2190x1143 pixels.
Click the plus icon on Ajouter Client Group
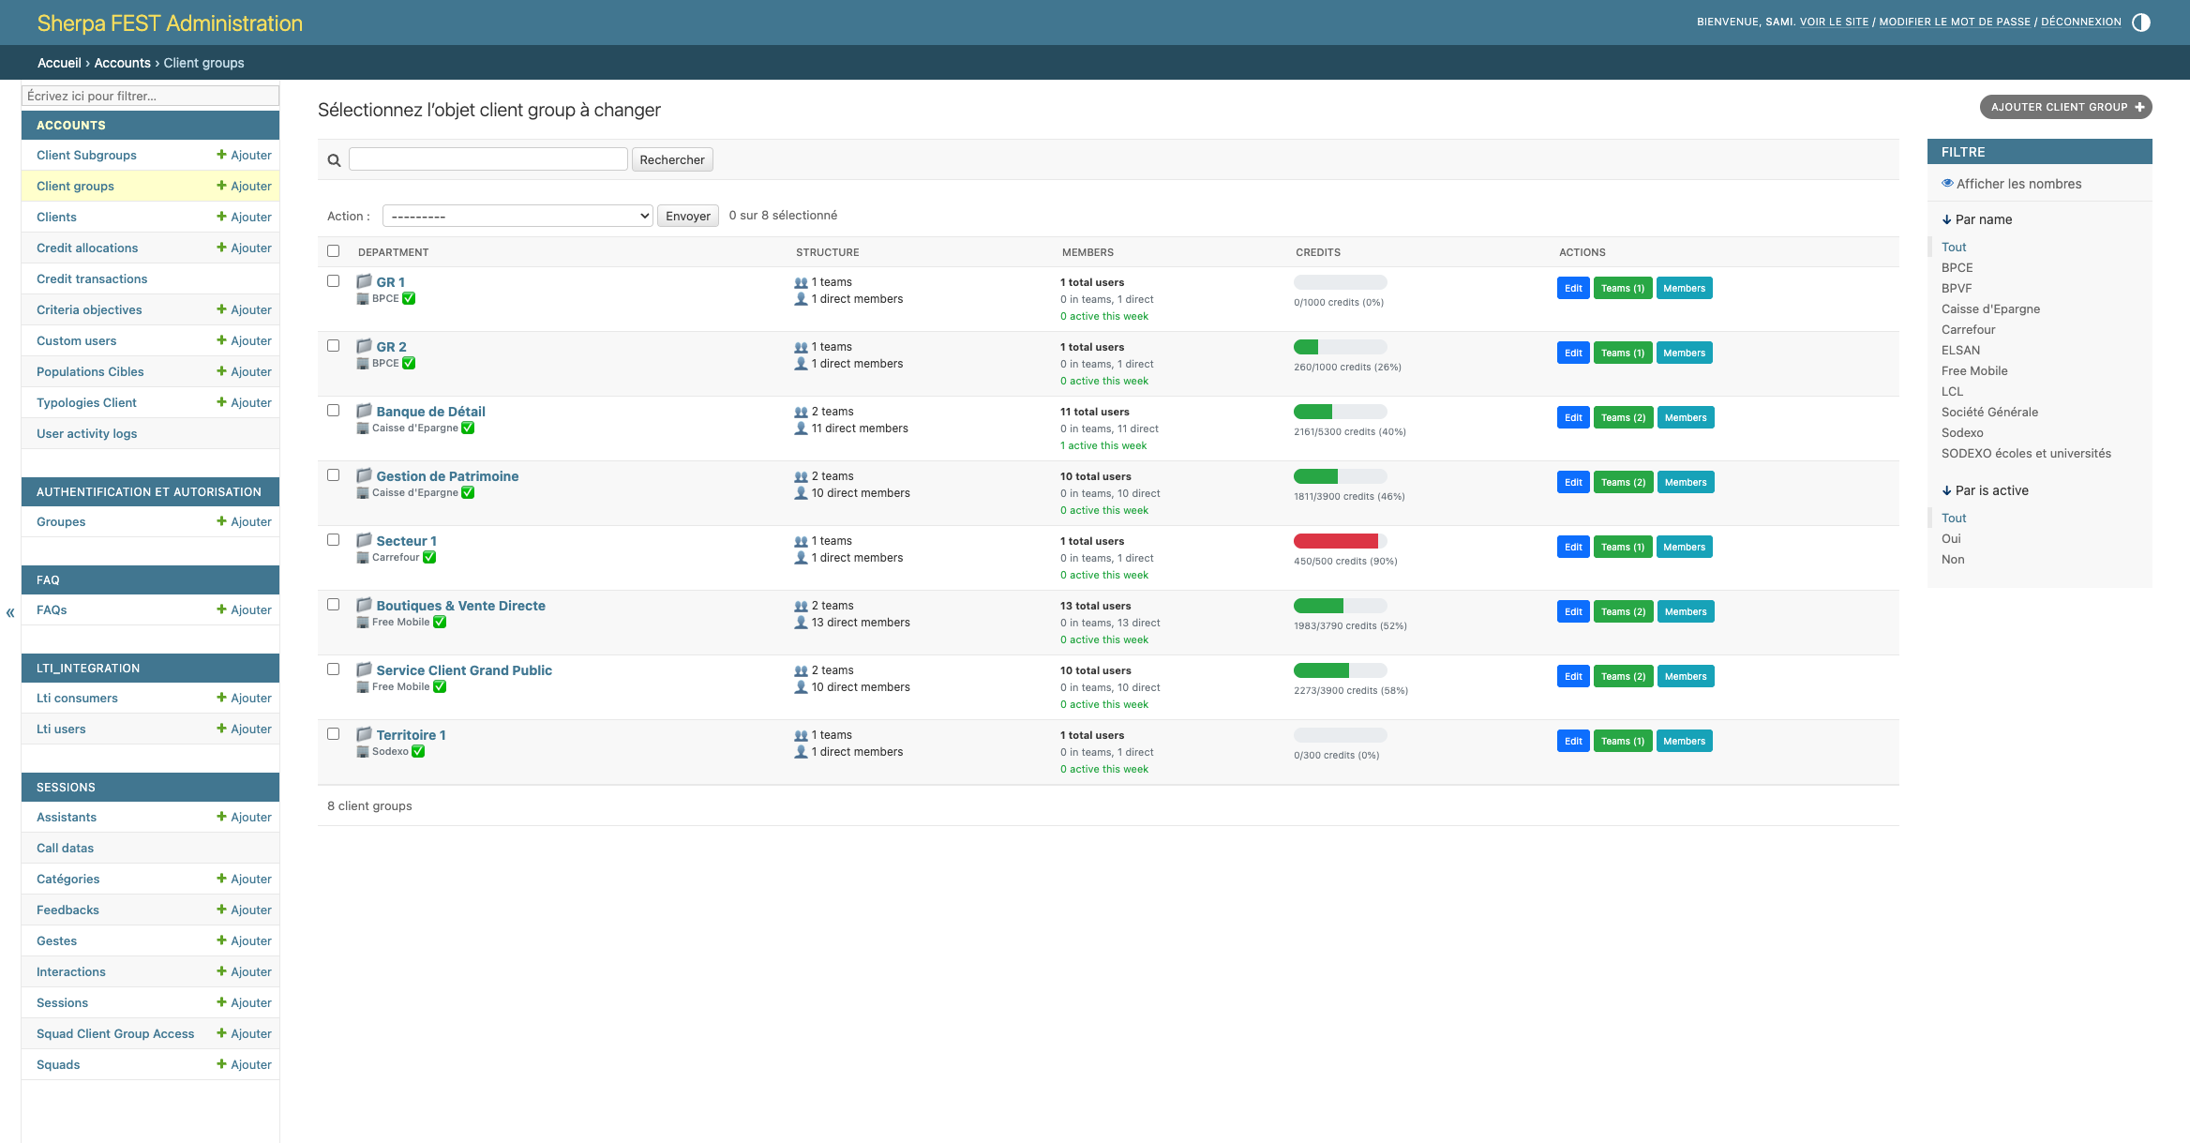click(2139, 107)
